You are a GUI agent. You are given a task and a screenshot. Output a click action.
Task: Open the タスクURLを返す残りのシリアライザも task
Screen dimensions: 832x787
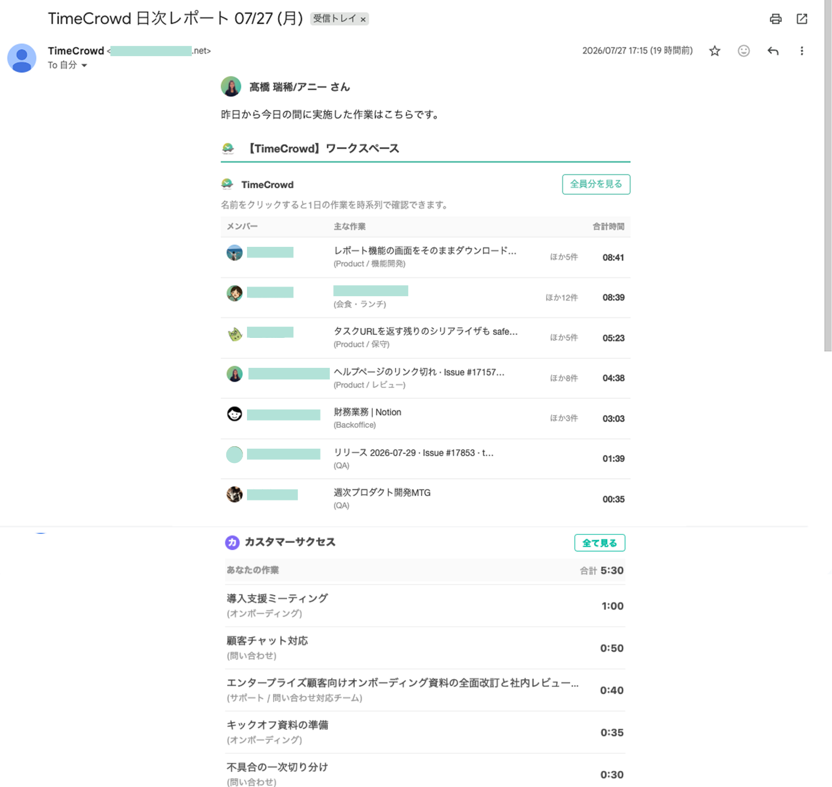[x=425, y=331]
